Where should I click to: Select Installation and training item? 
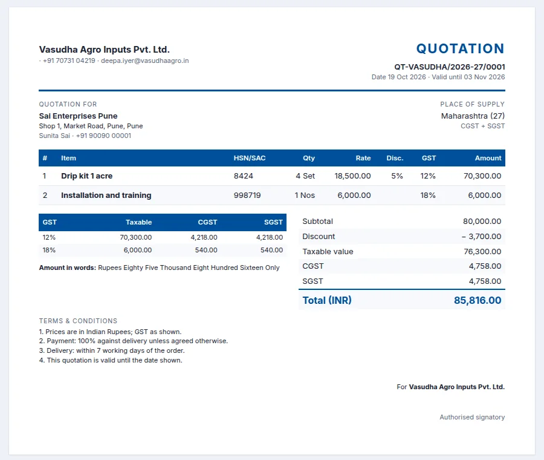pyautogui.click(x=106, y=195)
